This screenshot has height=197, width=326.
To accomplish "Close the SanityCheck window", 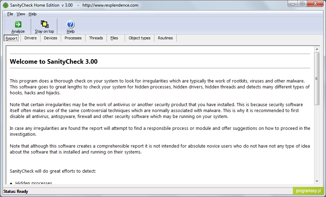I will click(x=315, y=4).
